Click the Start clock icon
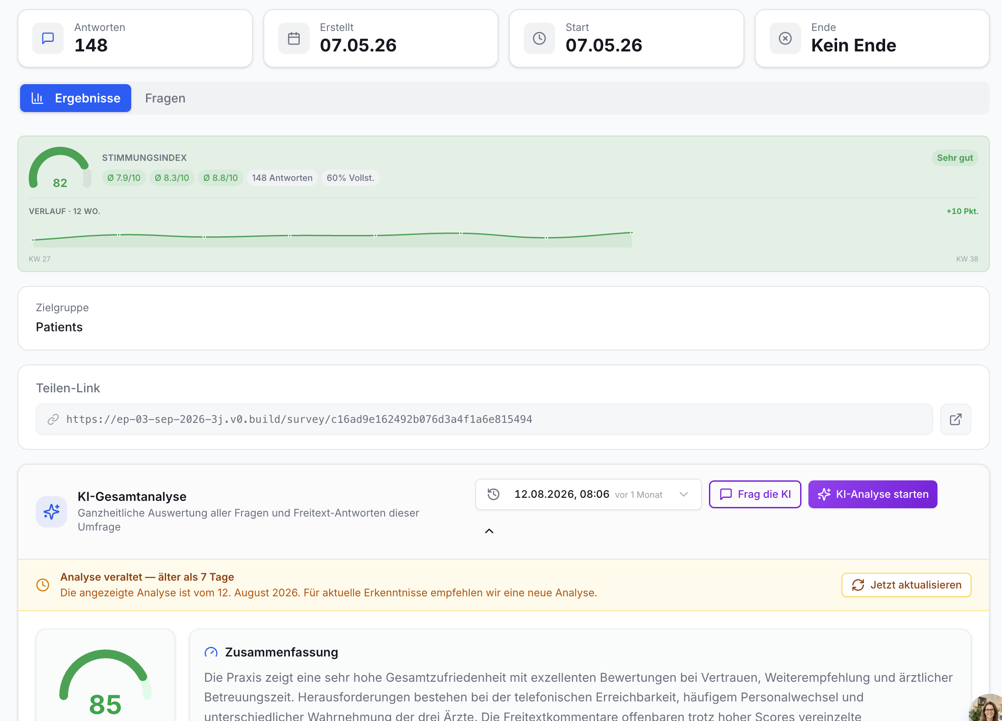Screen dimensions: 1002x721 click(539, 38)
